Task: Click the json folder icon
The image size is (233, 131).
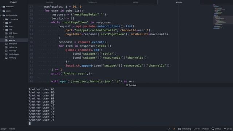Action: (x=7, y=26)
